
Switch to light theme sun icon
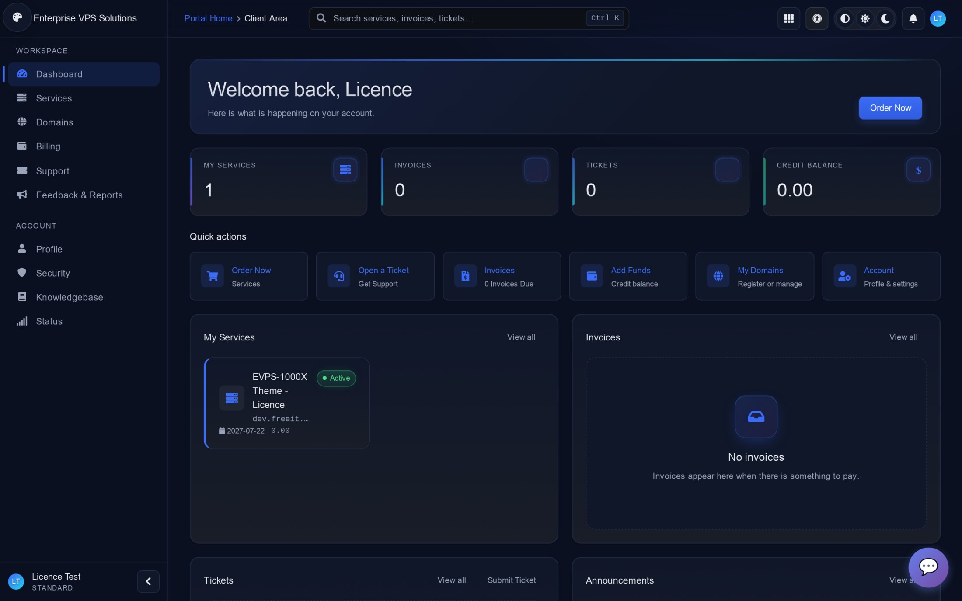(x=865, y=18)
